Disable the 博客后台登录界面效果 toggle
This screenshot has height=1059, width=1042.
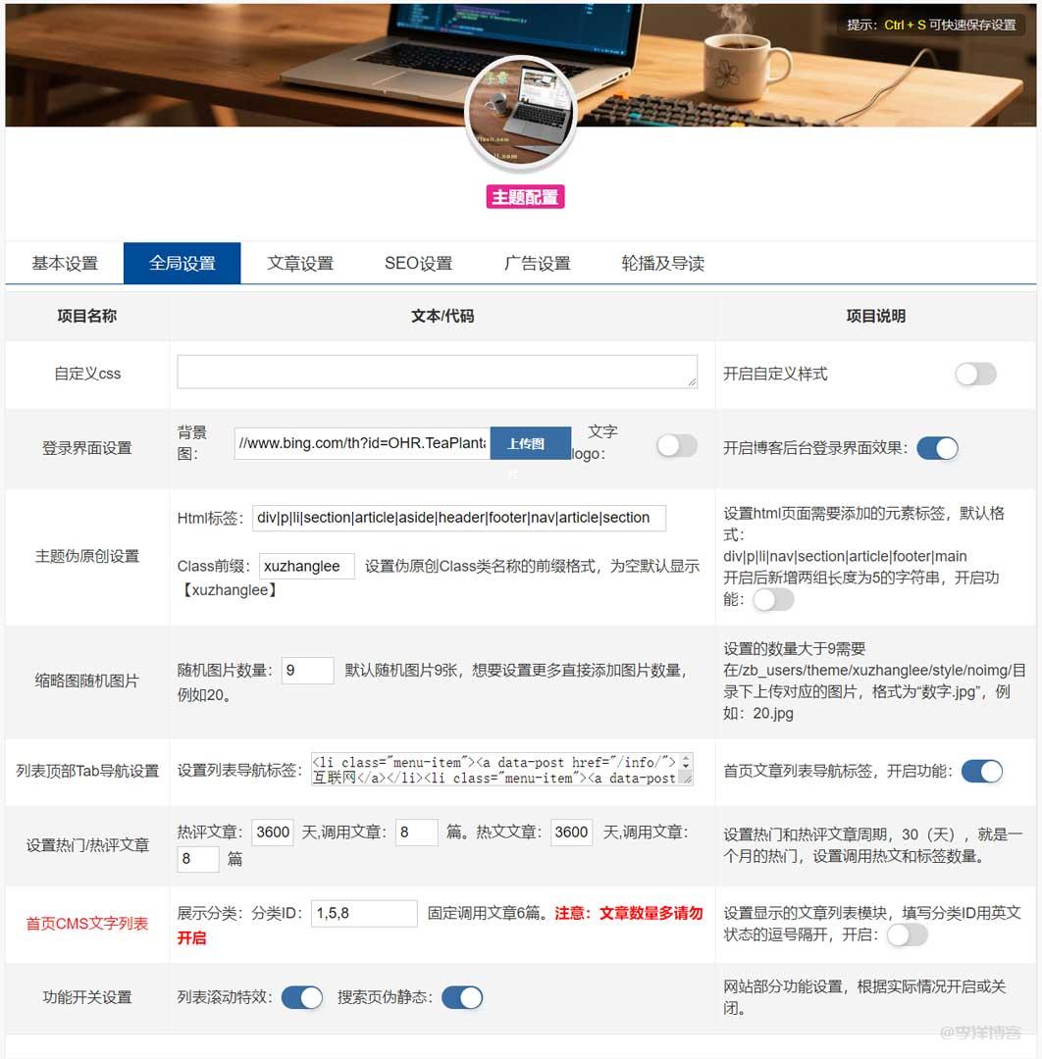pyautogui.click(x=937, y=448)
